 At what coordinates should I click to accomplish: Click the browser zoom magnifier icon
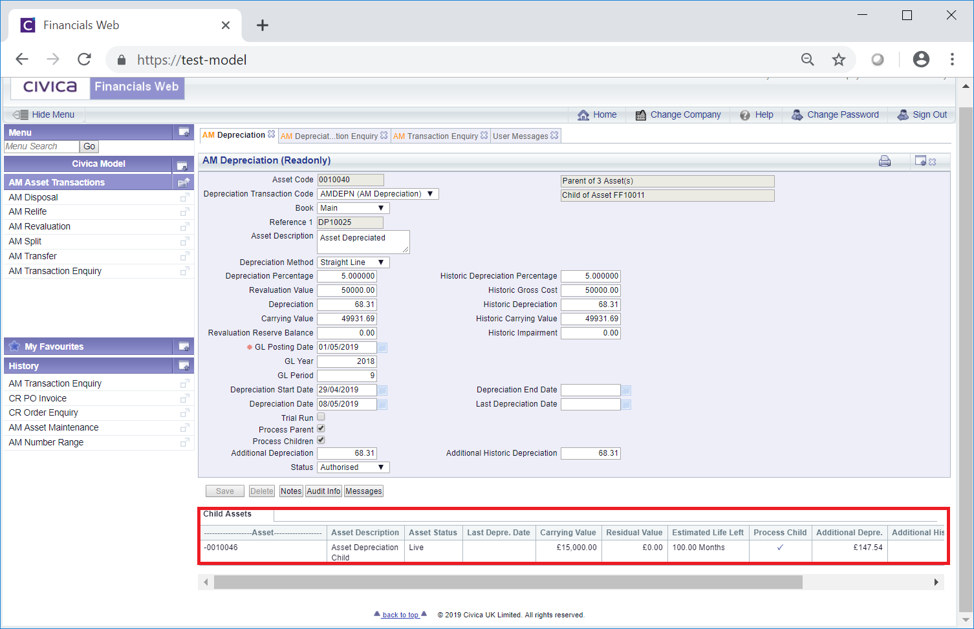click(x=808, y=59)
